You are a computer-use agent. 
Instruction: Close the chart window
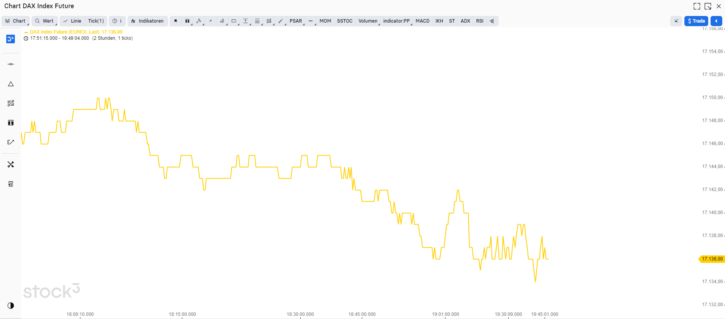[719, 6]
